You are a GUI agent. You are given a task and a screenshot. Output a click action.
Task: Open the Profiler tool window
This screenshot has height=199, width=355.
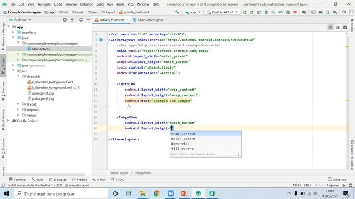tap(79, 179)
